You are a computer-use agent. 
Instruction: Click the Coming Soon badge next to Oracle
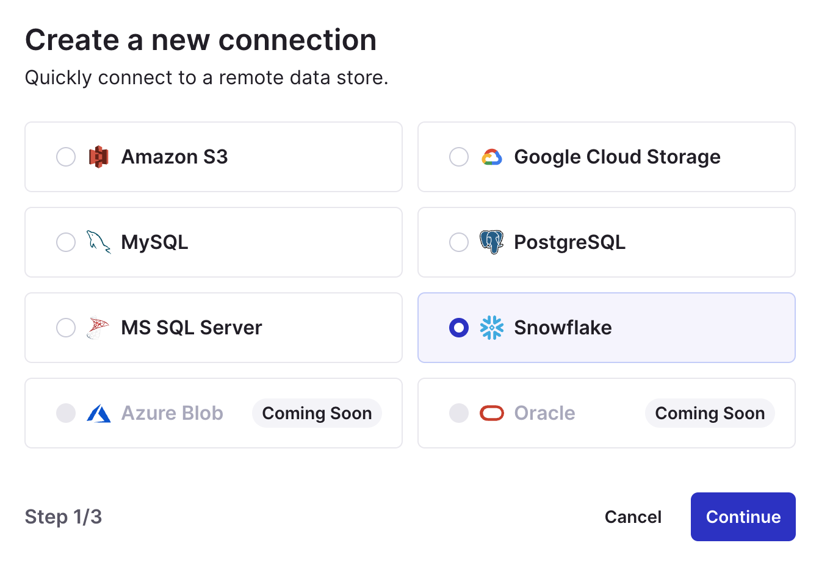coord(710,413)
